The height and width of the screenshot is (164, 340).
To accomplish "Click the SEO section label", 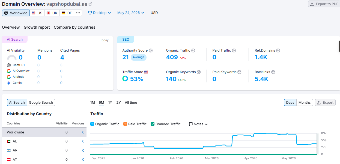I will pyautogui.click(x=126, y=40).
